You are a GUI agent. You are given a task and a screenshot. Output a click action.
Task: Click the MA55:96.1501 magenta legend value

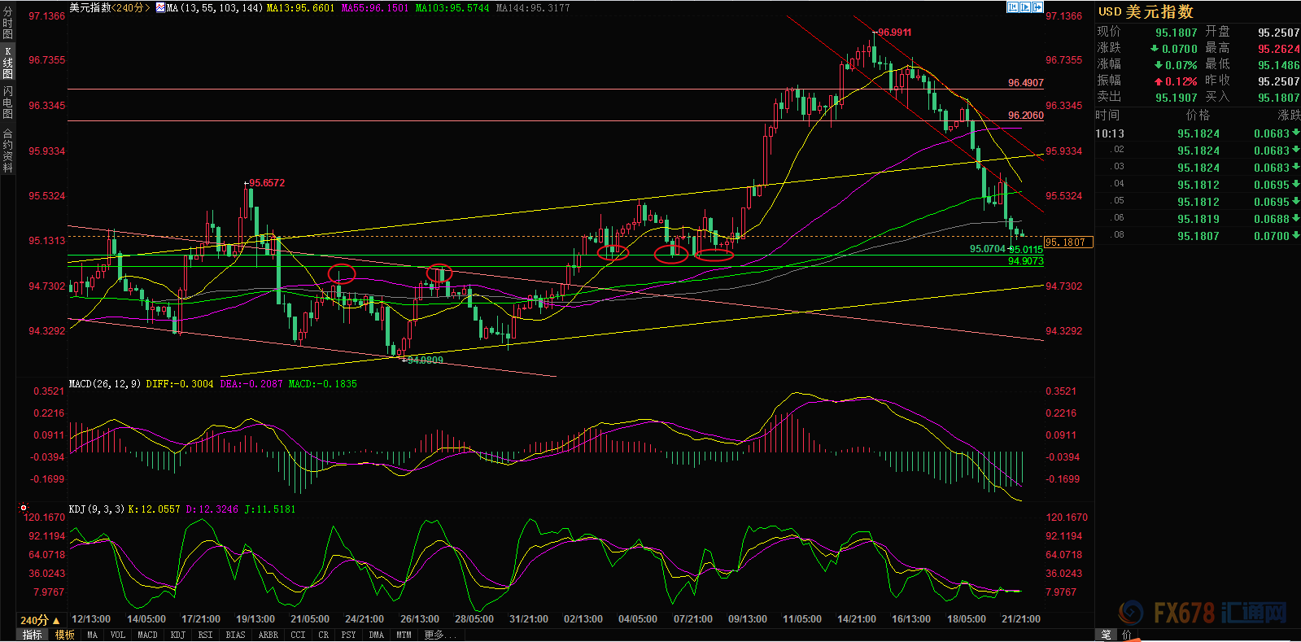coord(374,7)
